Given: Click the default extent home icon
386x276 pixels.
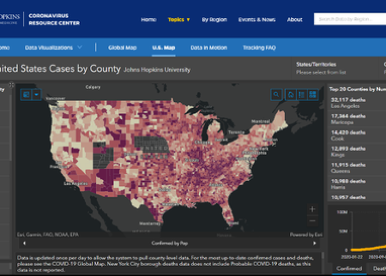Looking at the screenshot, I should pos(291,94).
